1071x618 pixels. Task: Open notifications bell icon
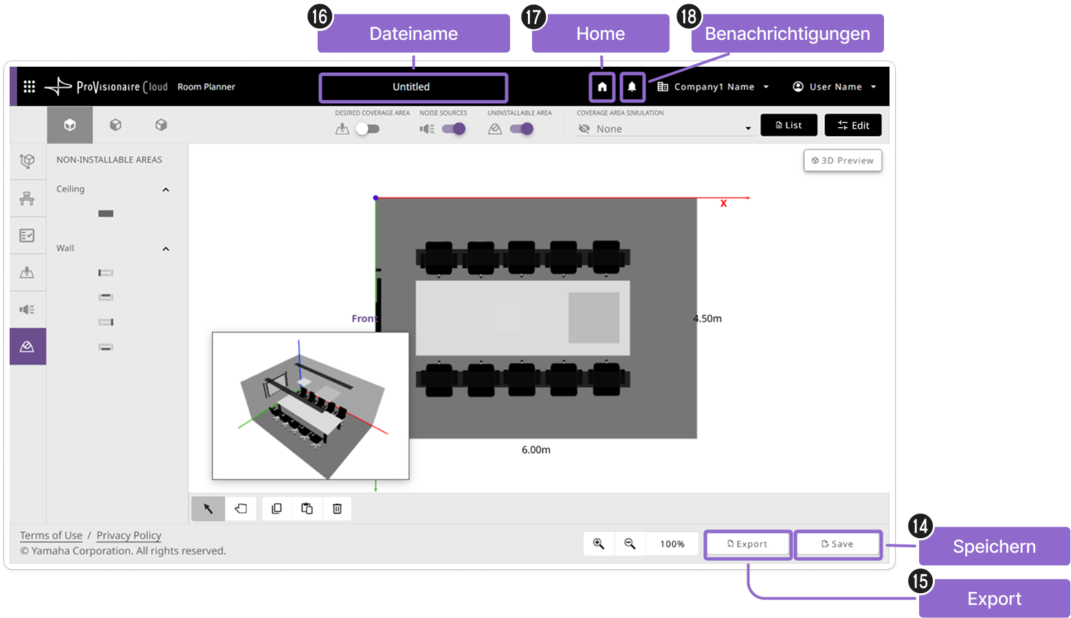click(632, 87)
